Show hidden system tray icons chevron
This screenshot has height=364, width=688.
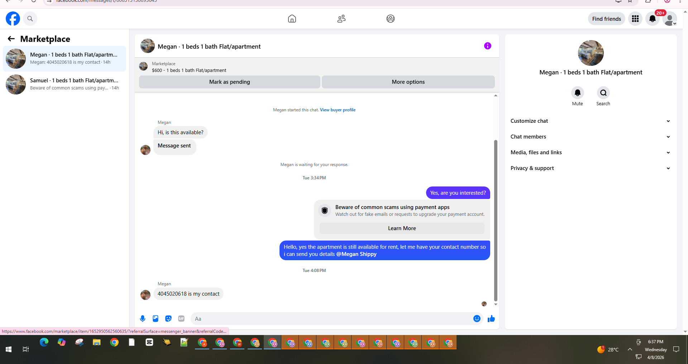630,349
